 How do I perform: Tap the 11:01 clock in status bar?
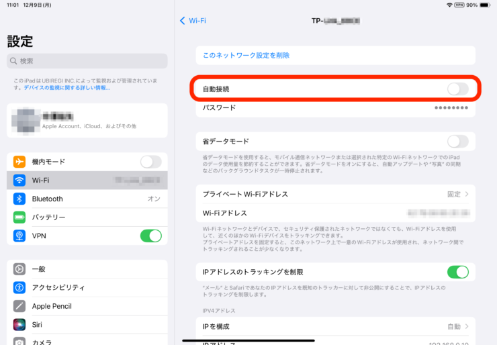13,5
